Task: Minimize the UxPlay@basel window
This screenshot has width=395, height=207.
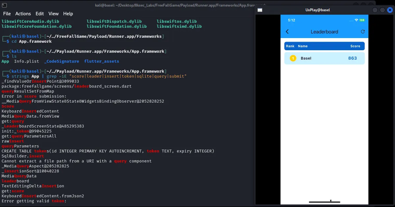Action: point(375,10)
